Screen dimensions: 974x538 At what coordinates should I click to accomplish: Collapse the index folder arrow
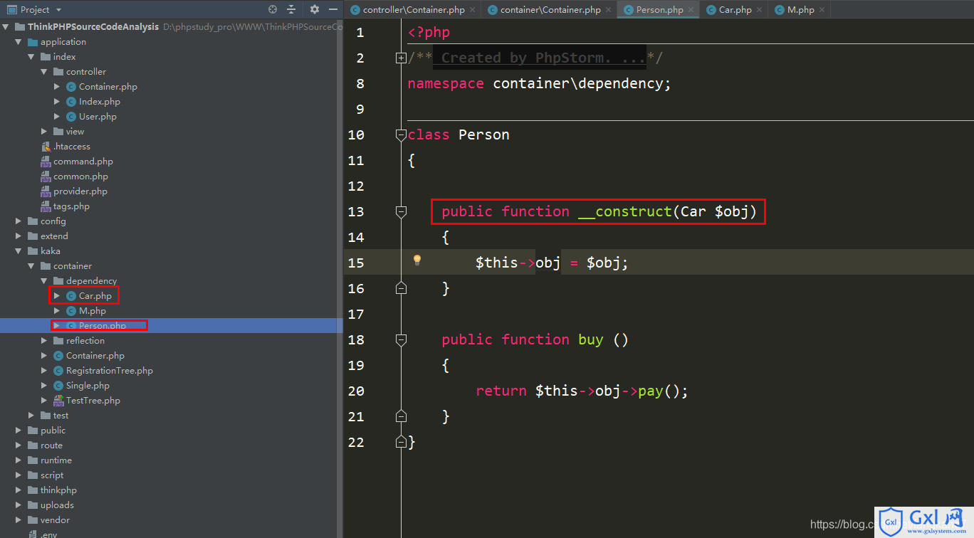(x=31, y=57)
